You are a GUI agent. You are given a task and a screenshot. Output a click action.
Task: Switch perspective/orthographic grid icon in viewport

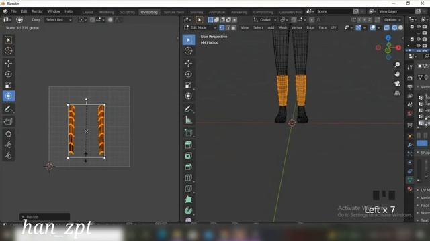pyautogui.click(x=397, y=93)
